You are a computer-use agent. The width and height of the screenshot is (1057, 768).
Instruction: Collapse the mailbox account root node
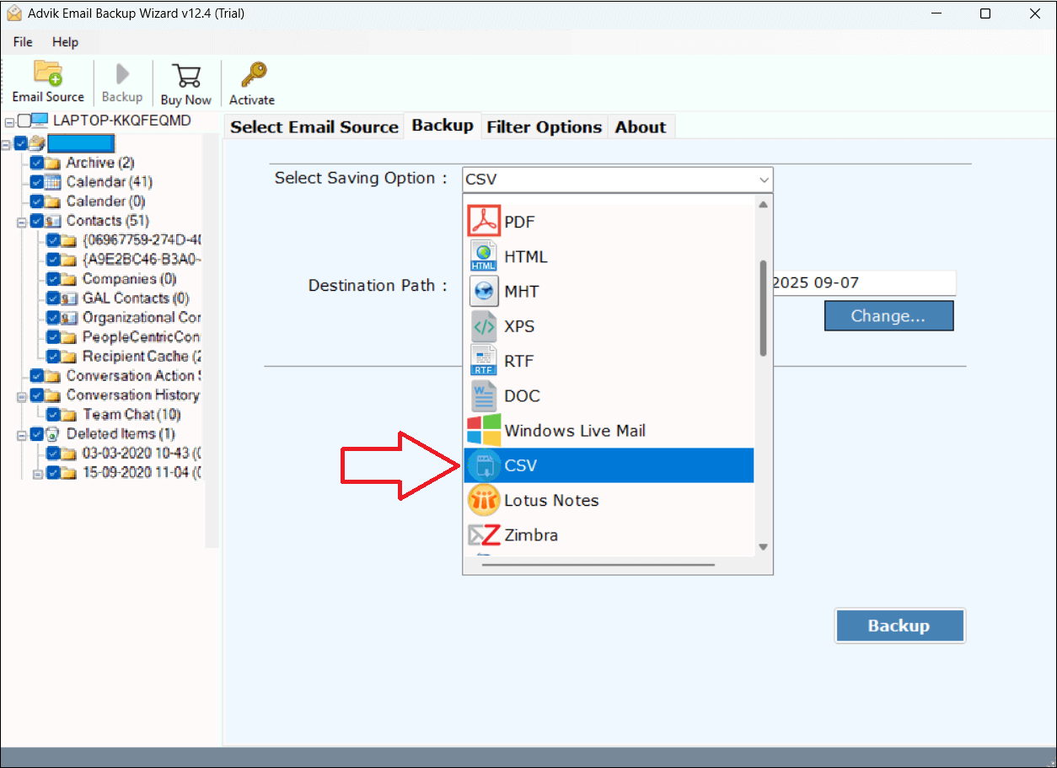(6, 144)
